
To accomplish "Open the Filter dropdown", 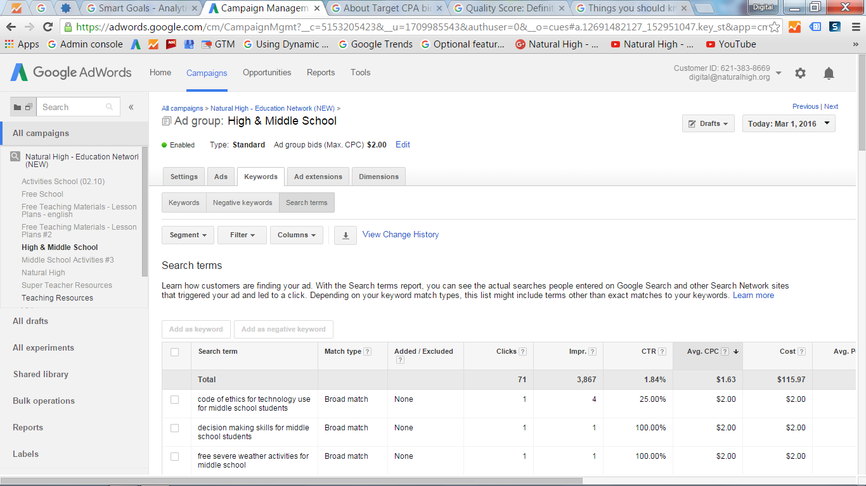I will coord(242,235).
